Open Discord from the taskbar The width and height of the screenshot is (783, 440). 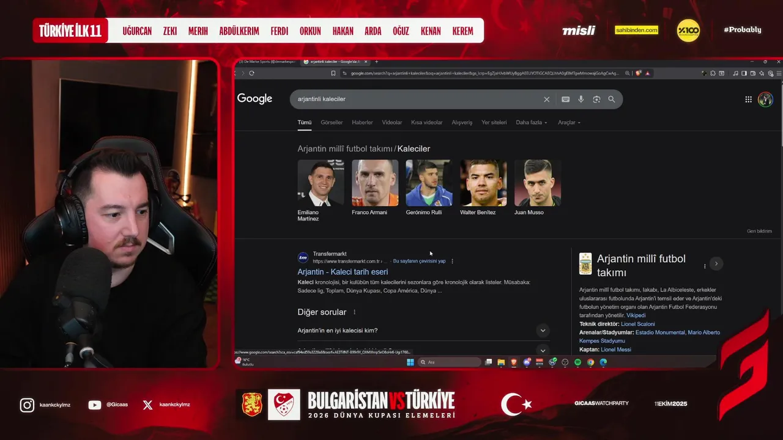coord(527,362)
